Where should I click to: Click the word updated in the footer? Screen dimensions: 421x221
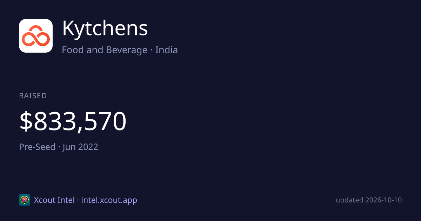349,200
